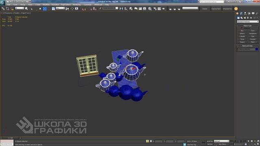Screen dimensions: 260x146
Task: Open the Edit menu
Action: pyautogui.click(x=9, y=4)
